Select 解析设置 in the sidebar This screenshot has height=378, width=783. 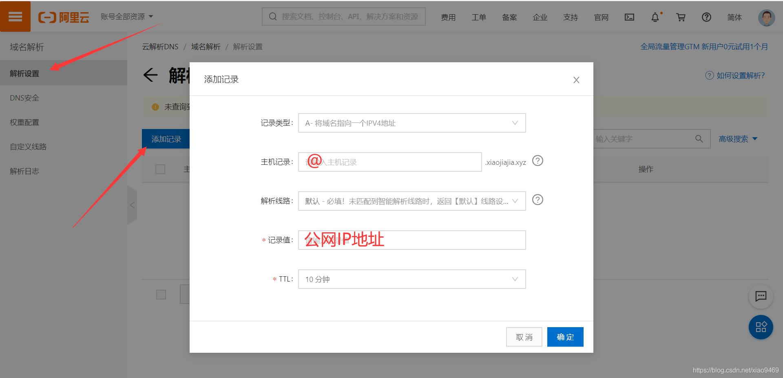coord(64,73)
